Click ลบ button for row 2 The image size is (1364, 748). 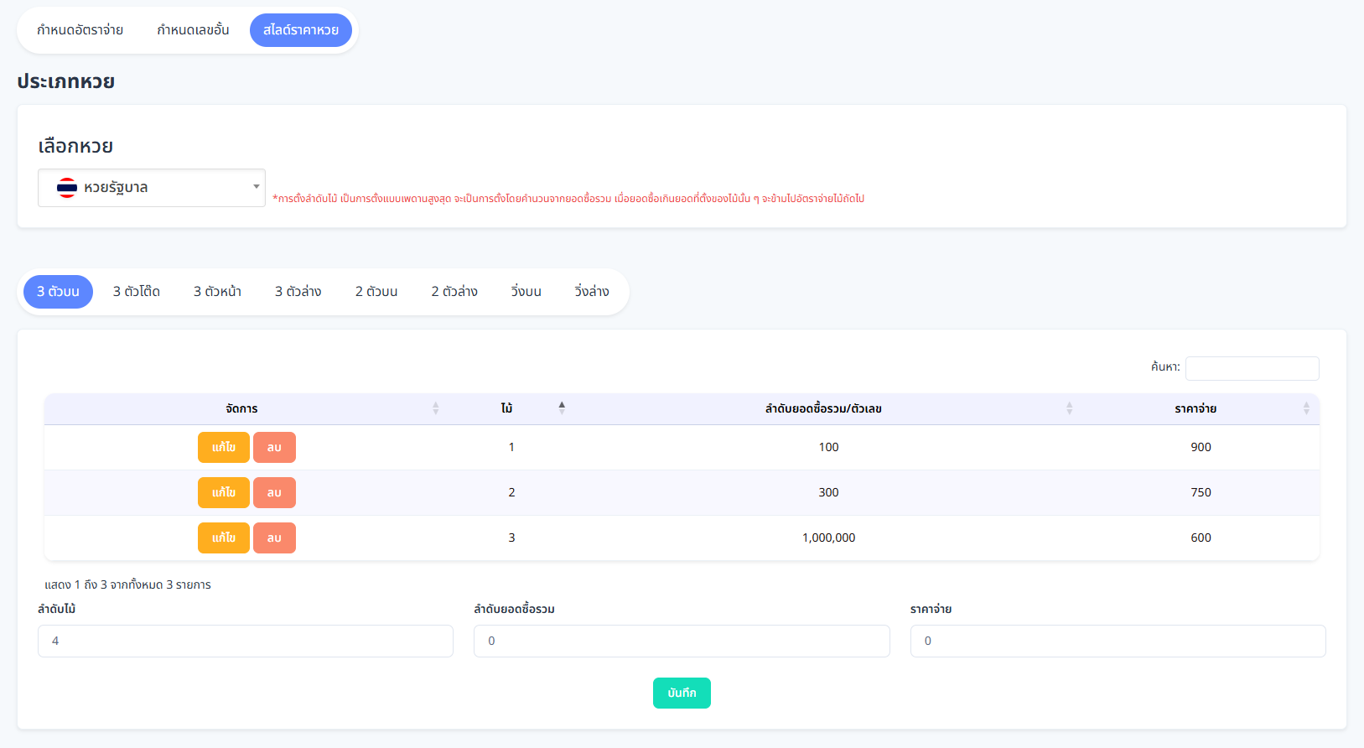274,493
